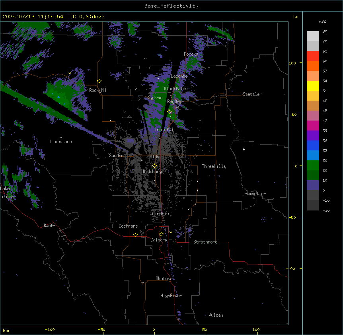Select the -100 tick on the horizontal axis

click(50, 329)
